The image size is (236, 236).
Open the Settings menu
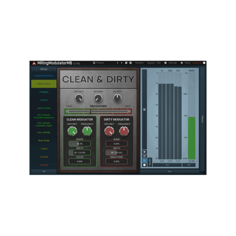[x=173, y=63]
